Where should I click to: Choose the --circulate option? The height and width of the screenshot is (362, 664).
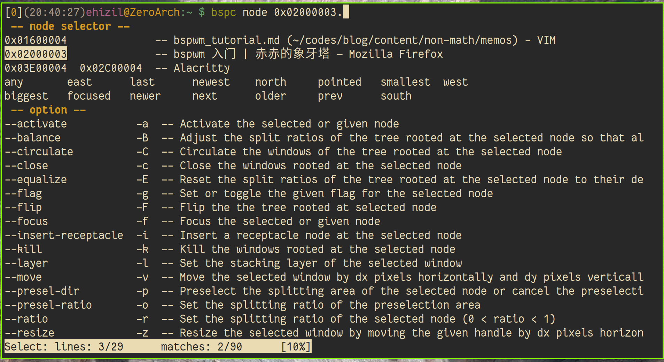point(39,152)
